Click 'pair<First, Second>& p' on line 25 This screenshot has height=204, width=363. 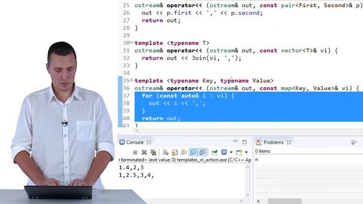tap(320, 5)
